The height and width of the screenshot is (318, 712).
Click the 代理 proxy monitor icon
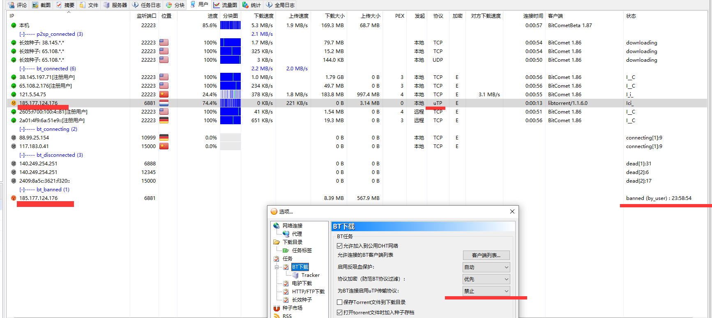click(286, 234)
